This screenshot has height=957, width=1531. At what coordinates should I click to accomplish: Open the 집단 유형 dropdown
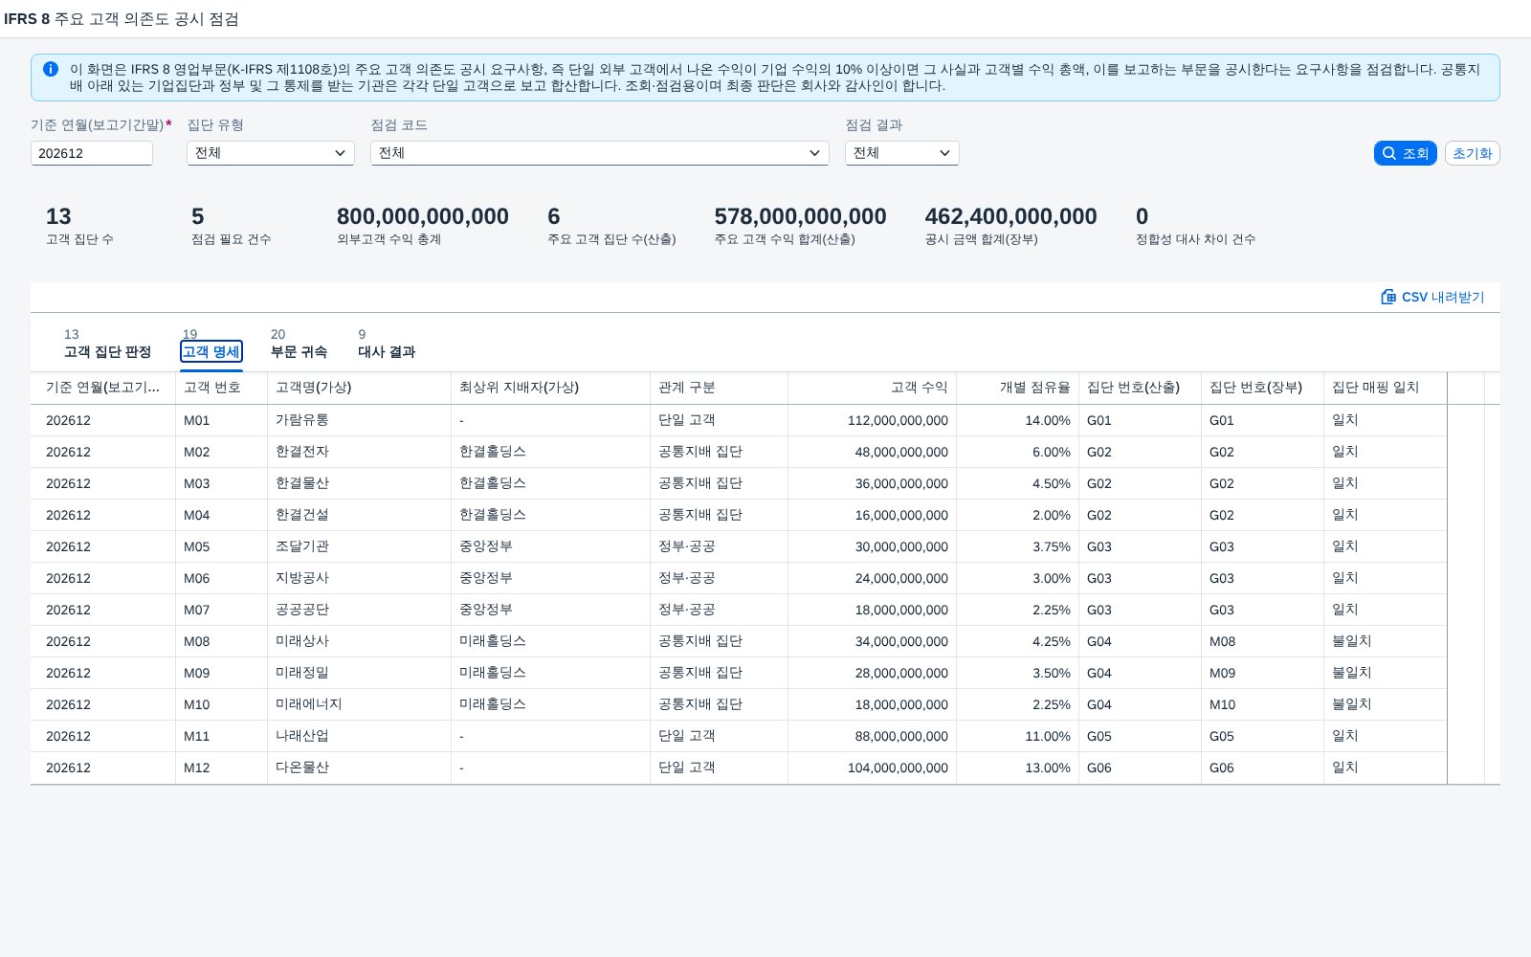[271, 153]
